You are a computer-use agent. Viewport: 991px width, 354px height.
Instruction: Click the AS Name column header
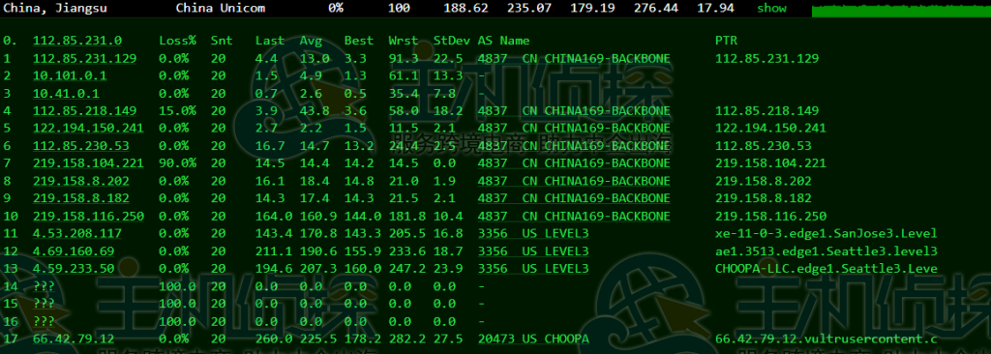503,41
